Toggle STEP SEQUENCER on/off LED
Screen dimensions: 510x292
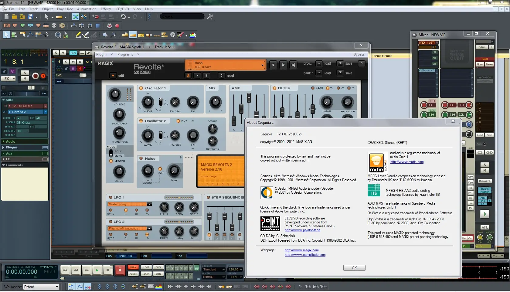pyautogui.click(x=209, y=197)
